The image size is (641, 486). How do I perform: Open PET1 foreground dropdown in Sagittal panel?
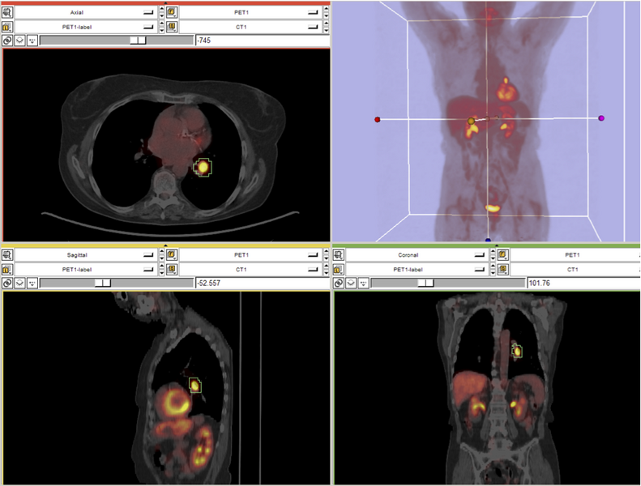pos(251,255)
